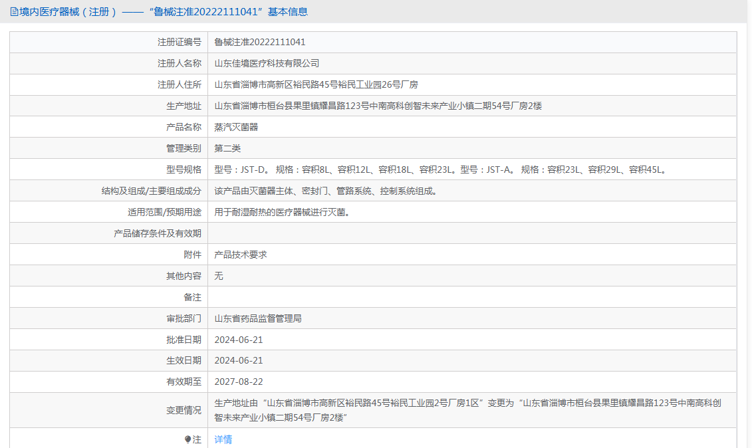Image resolution: width=752 pixels, height=448 pixels.
Task: Select the structure description 该产品由灭菌器主体
Action: pyautogui.click(x=326, y=191)
